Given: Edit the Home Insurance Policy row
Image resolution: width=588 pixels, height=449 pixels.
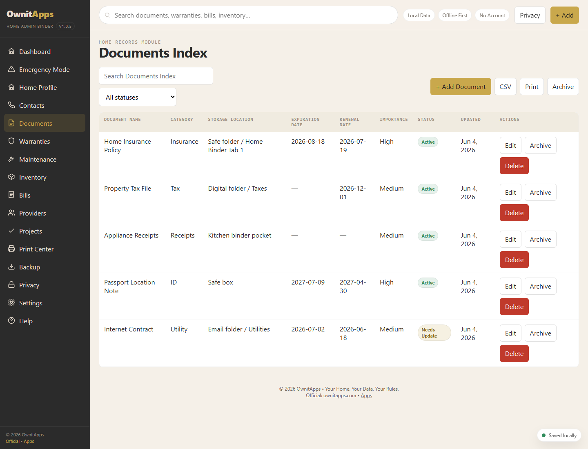Looking at the screenshot, I should pos(510,145).
